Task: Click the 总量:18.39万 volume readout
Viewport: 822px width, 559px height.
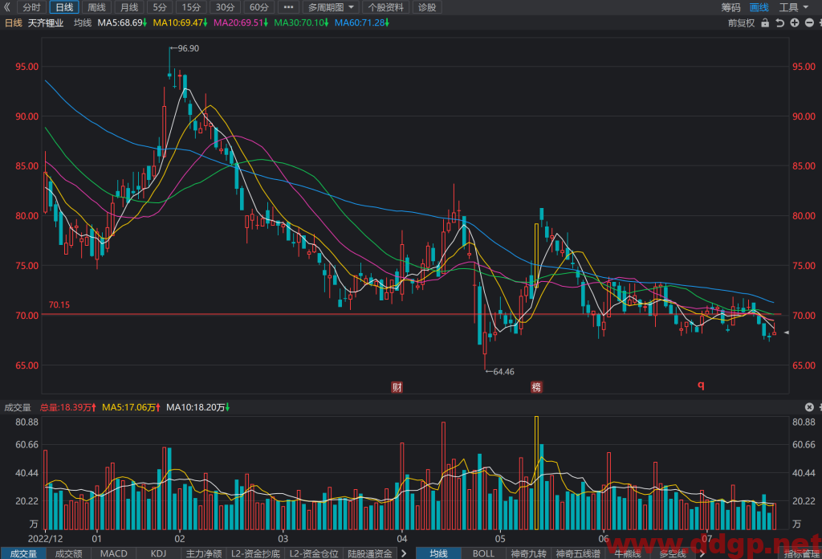Action: tap(68, 407)
